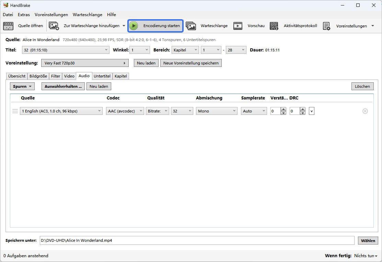The width and height of the screenshot is (382, 262).
Task: Switch to the Untertitel tab
Action: click(x=102, y=76)
